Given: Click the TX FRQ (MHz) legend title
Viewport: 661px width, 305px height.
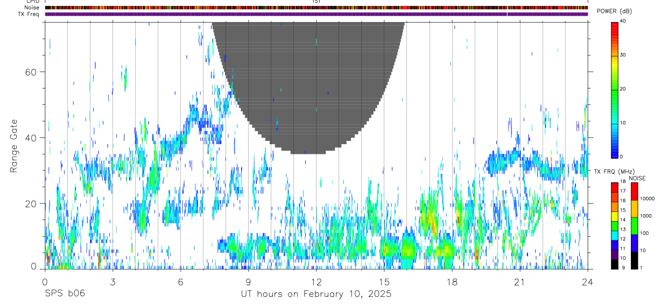Looking at the screenshot, I should pos(614,172).
